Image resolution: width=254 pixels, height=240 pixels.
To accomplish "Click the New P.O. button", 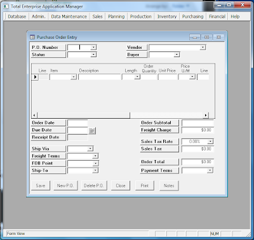I will click(65, 185).
